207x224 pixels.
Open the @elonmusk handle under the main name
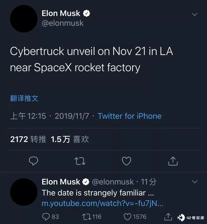tap(62, 23)
